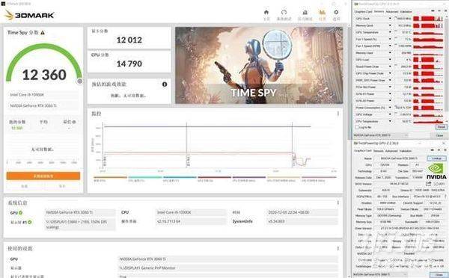Click the Time Spy hero image
The width and height of the screenshot is (449, 278).
coord(259,66)
